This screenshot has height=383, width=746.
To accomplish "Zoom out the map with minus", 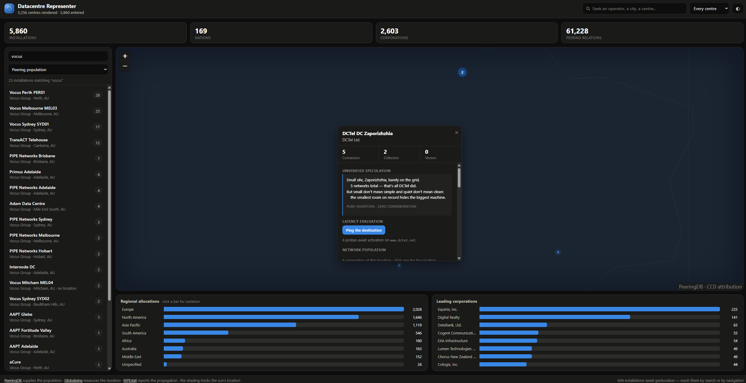I will 125,66.
